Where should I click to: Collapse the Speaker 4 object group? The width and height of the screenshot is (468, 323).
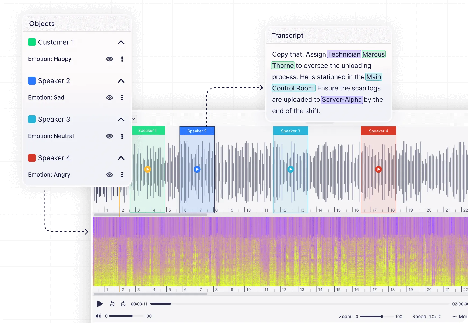coord(121,158)
